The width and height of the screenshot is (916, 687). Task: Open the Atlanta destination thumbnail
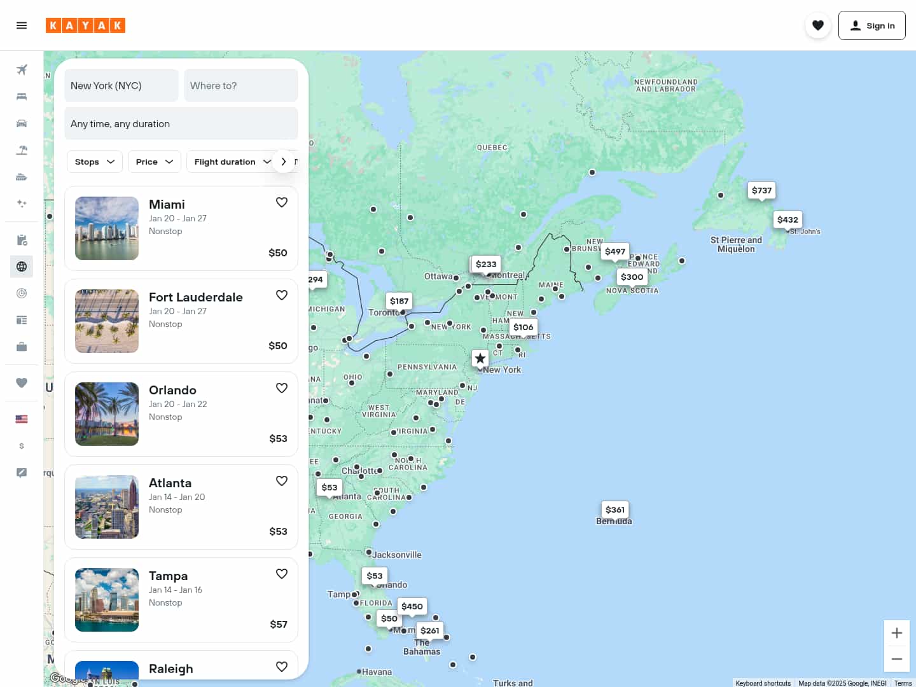point(107,507)
